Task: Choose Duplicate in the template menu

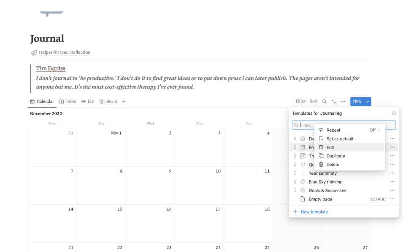Action: 349,156
